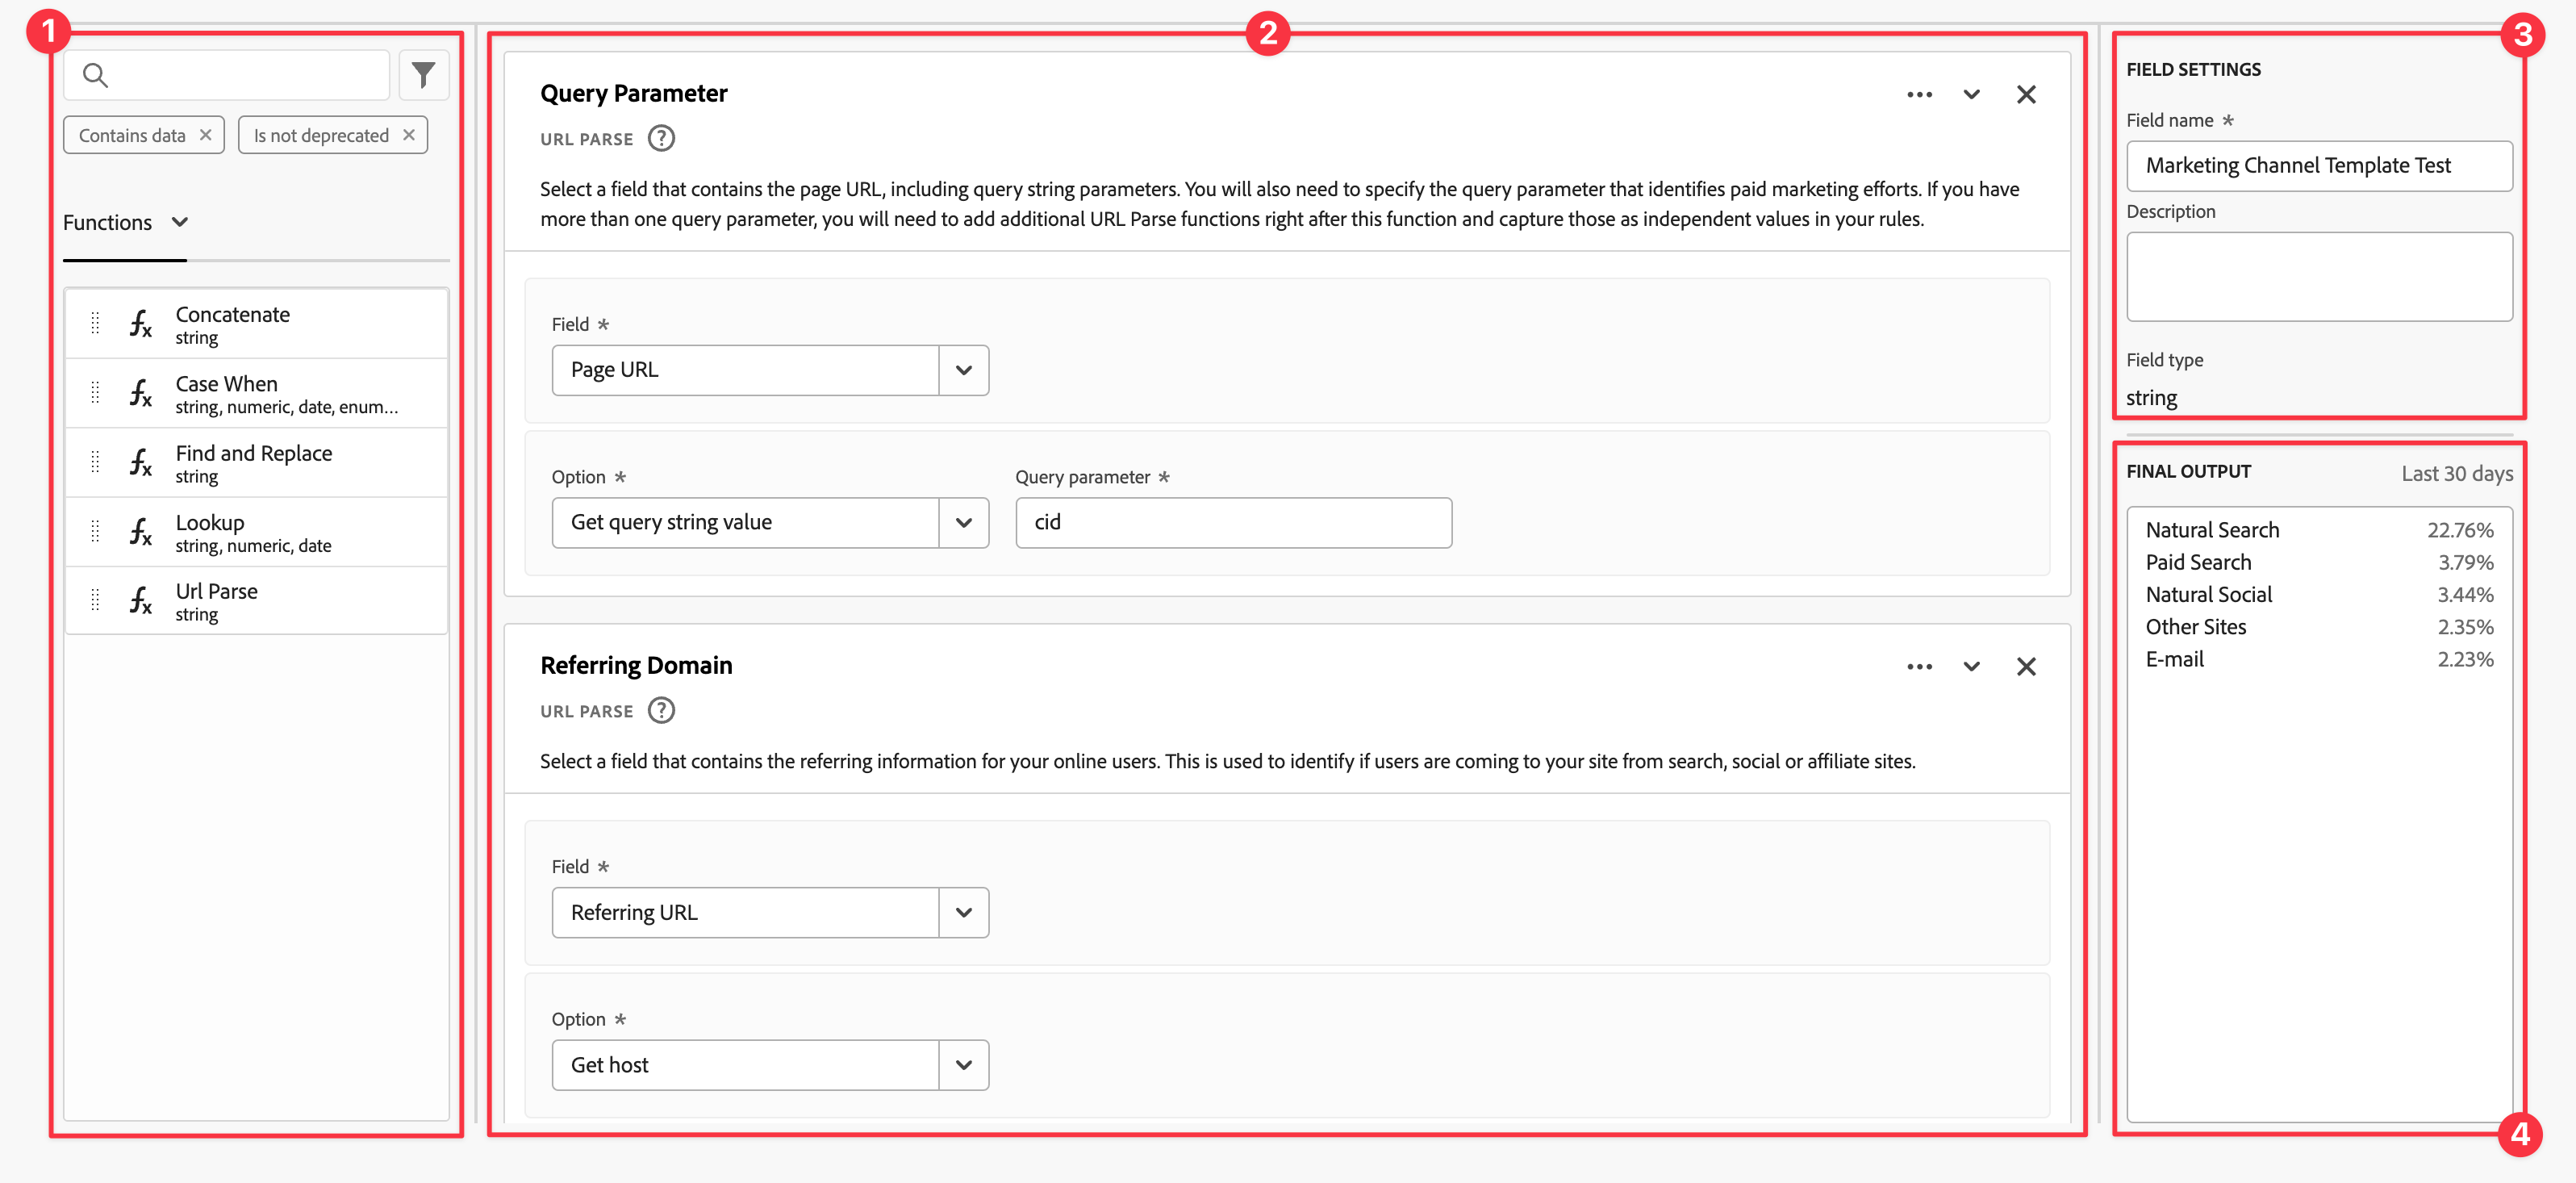Image resolution: width=2576 pixels, height=1183 pixels.
Task: Click the Field name input box
Action: (2318, 165)
